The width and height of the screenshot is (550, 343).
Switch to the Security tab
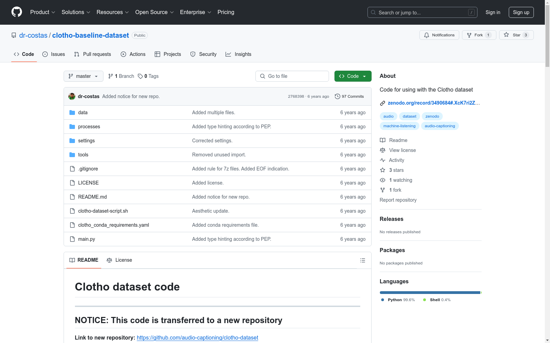[203, 54]
